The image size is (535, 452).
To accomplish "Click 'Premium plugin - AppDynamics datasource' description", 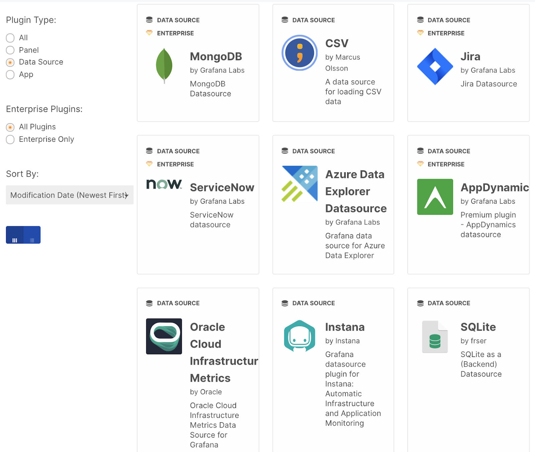I will [x=488, y=224].
